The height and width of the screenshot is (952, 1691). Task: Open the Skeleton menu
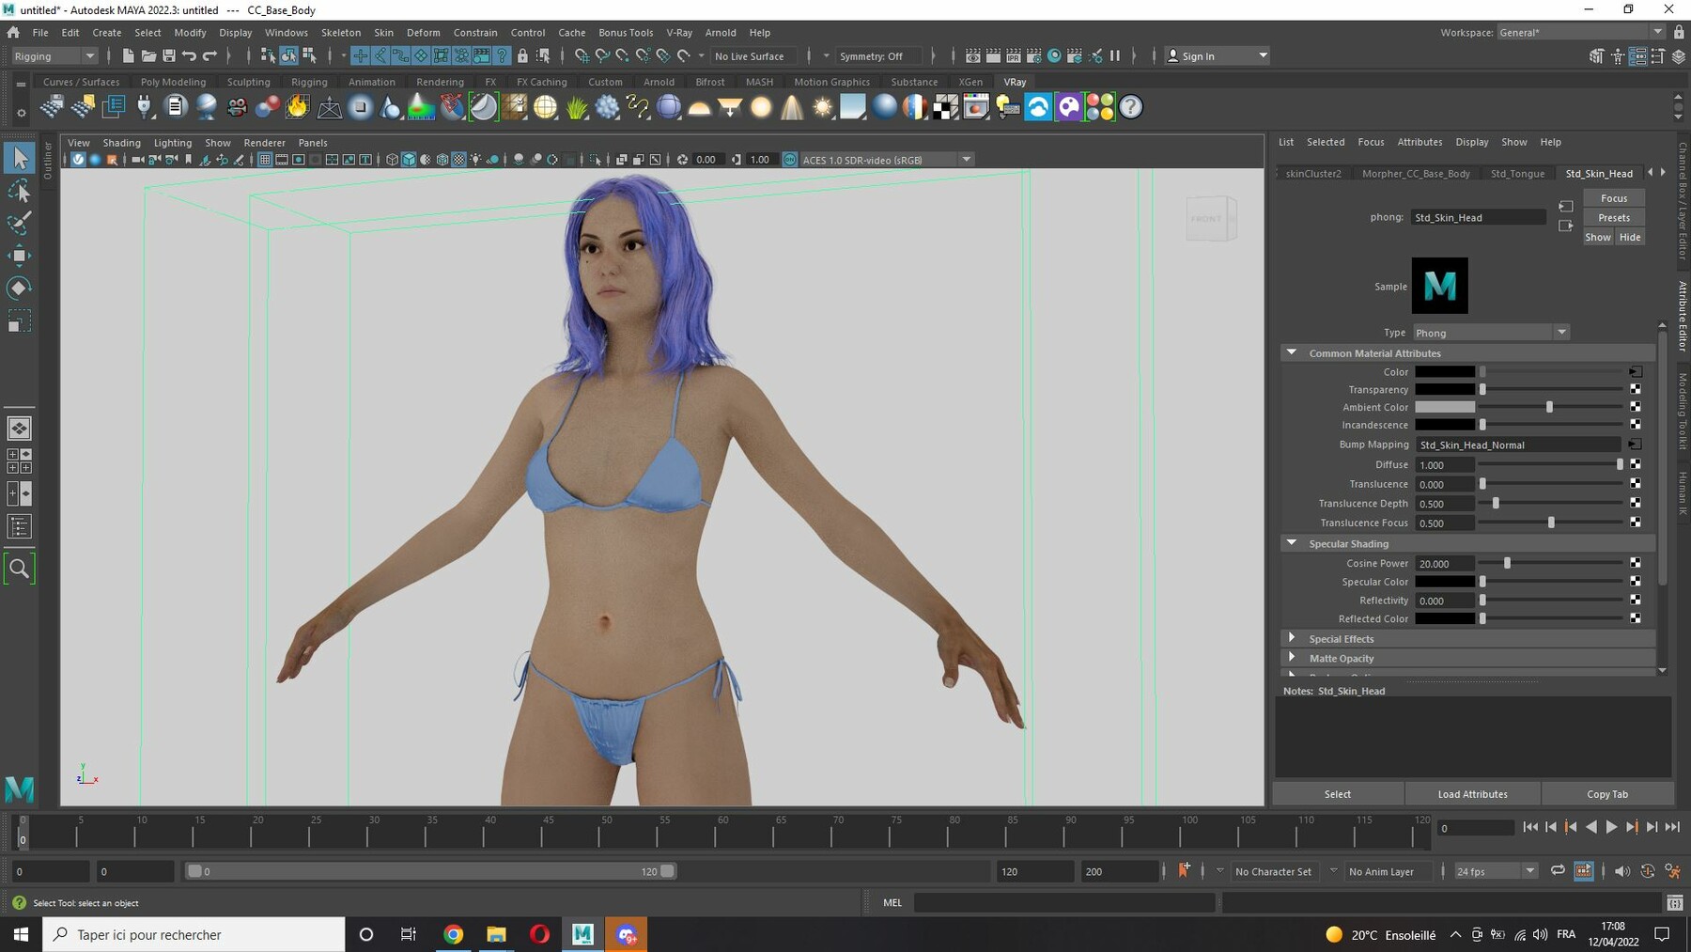click(340, 32)
